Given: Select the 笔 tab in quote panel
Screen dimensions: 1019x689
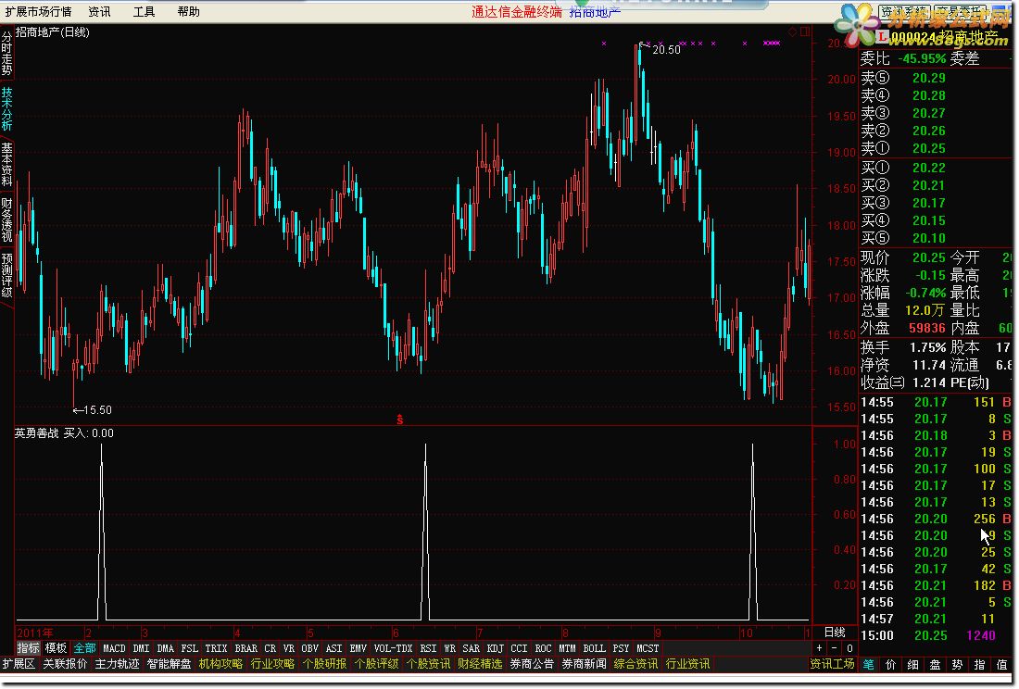Looking at the screenshot, I should [869, 664].
